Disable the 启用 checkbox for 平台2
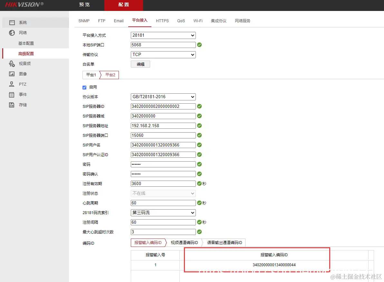Image resolution: width=384 pixels, height=282 pixels. click(x=84, y=87)
